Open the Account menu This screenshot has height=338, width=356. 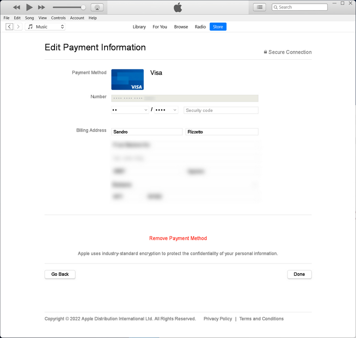(77, 18)
